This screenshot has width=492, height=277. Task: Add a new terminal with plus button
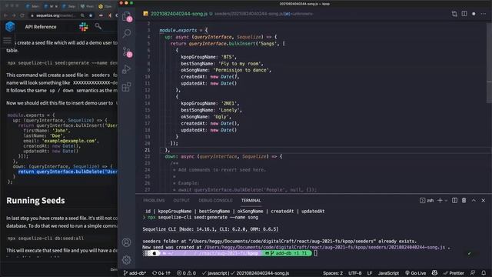click(440, 200)
